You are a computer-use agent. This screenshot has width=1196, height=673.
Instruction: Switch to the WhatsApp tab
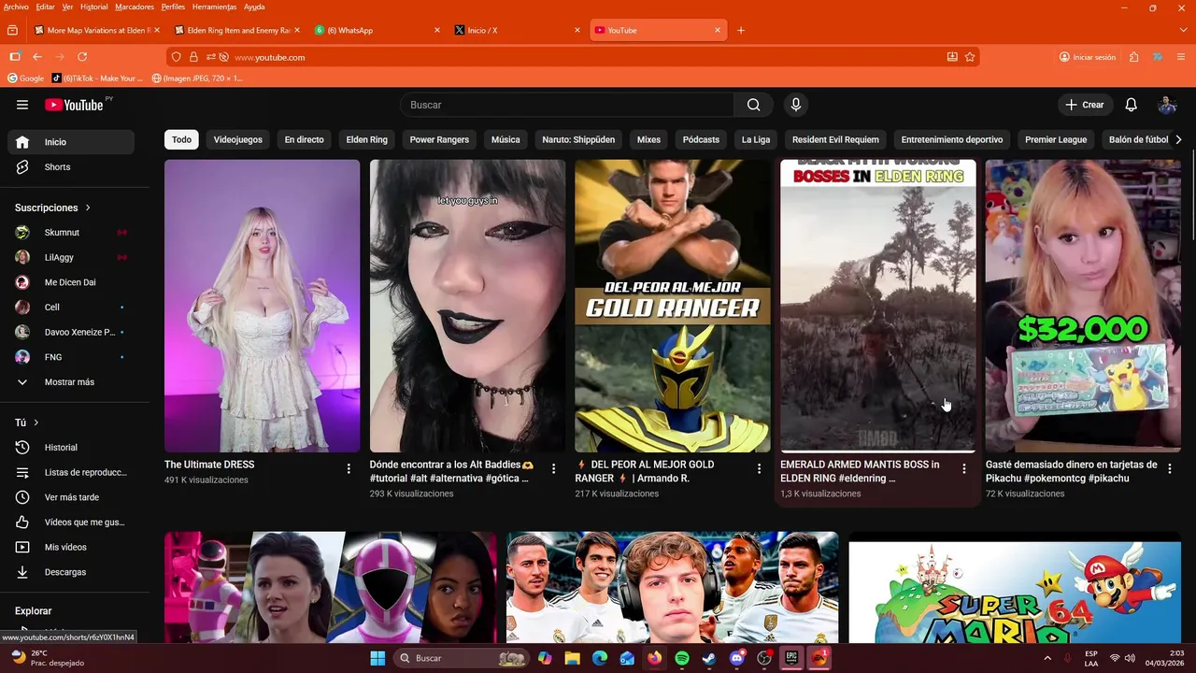(377, 30)
